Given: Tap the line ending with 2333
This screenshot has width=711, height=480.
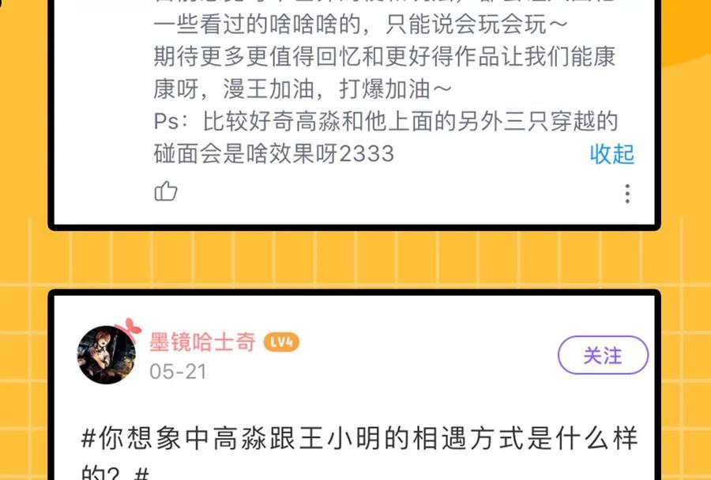Looking at the screenshot, I should [274, 154].
